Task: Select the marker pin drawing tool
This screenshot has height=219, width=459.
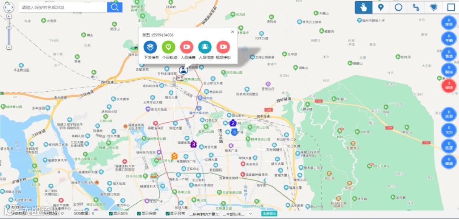Action: [x=381, y=7]
